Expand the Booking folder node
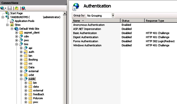Viewport: 177px width, 104px height. pyautogui.click(x=21, y=60)
